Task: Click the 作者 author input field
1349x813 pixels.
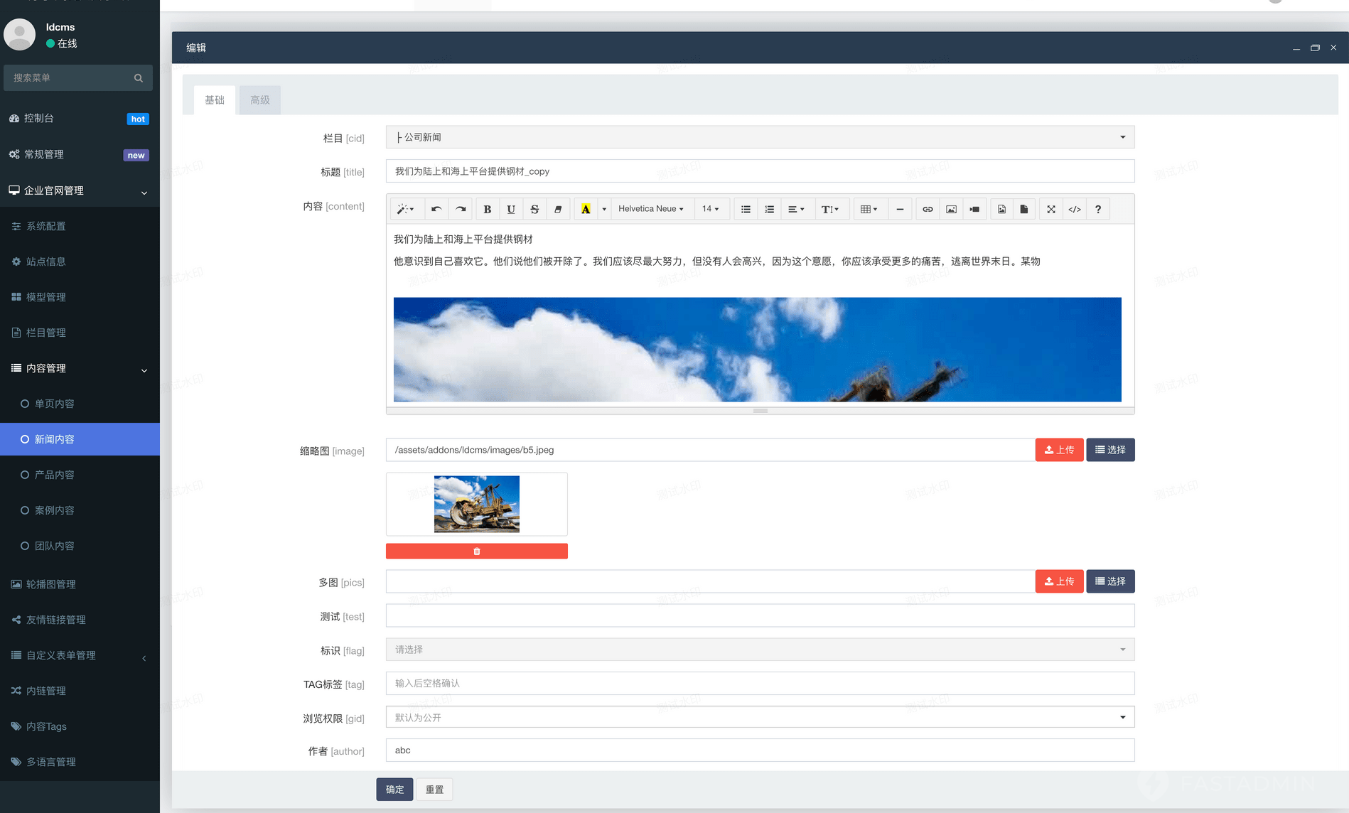Action: tap(760, 750)
